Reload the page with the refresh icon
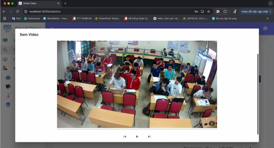Image resolution: width=274 pixels, height=148 pixels. pyautogui.click(x=18, y=11)
